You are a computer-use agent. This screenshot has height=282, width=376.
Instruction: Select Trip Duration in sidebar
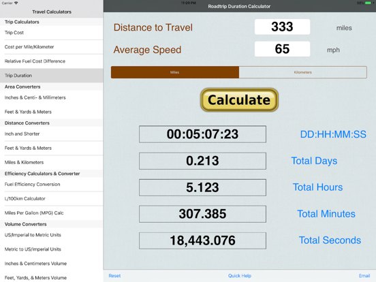pos(52,76)
